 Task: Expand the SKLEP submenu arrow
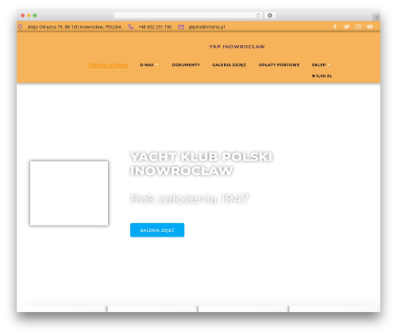tap(329, 65)
